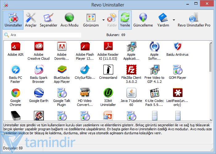This screenshot has width=216, height=154.
Task: Open the Uninstaller toolbar section
Action: (x=13, y=20)
